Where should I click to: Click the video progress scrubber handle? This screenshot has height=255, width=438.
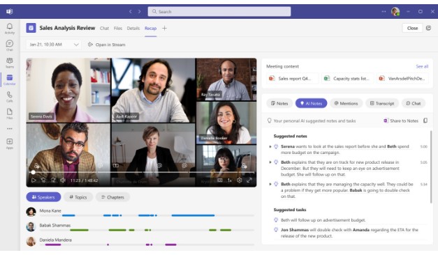(34, 173)
